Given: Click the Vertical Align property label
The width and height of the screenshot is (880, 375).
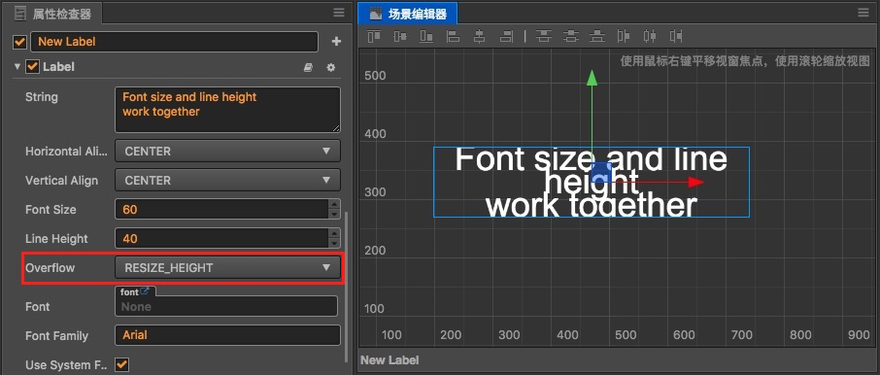Looking at the screenshot, I should pos(62,180).
